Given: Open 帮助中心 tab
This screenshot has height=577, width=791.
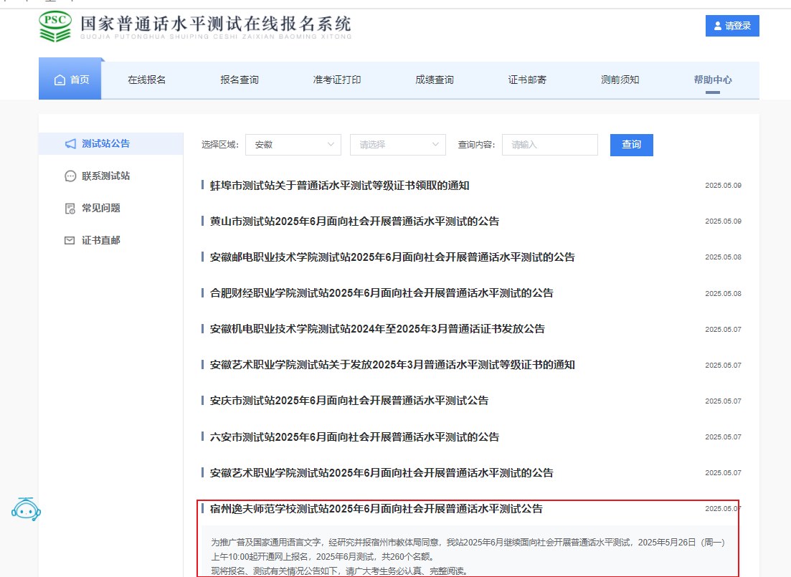Looking at the screenshot, I should 713,80.
